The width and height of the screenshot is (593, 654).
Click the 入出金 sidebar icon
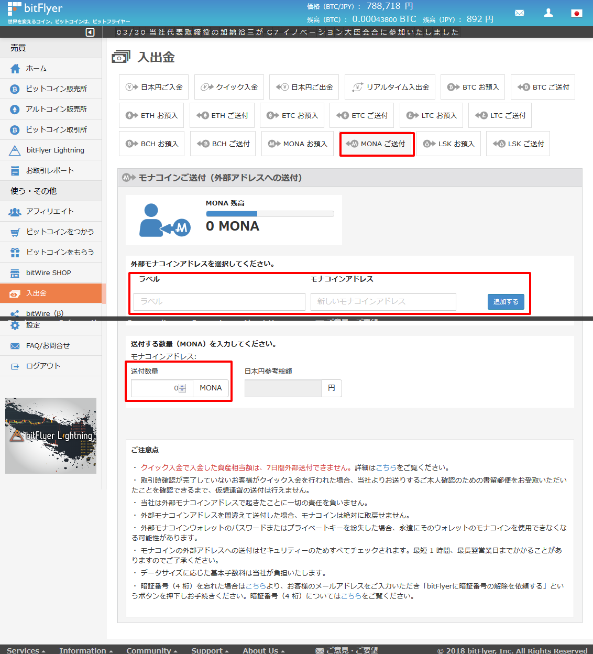[x=15, y=293]
